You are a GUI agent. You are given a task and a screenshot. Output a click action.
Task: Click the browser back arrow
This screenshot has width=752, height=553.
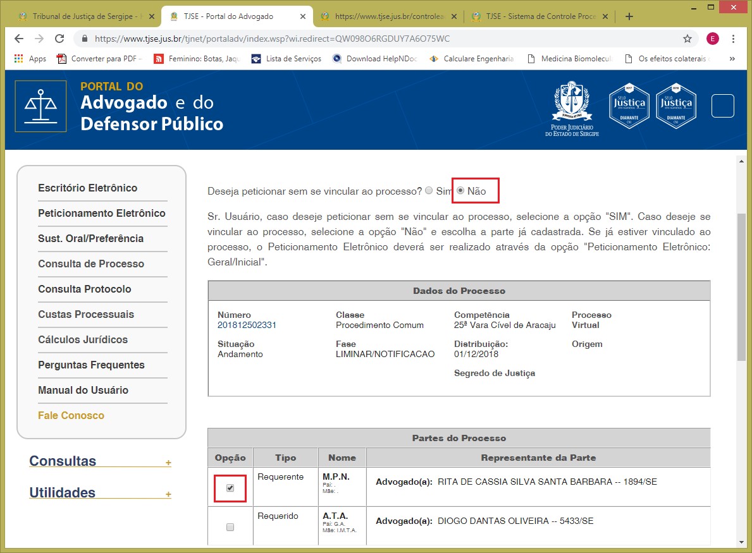tap(19, 39)
